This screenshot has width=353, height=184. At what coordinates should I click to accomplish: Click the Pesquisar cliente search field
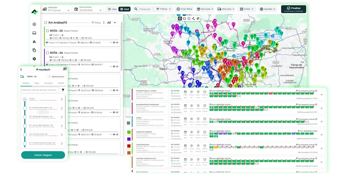click(40, 90)
